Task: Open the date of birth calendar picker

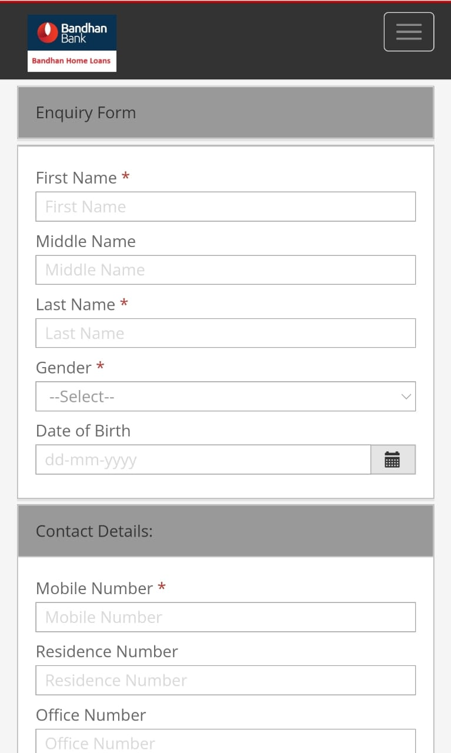Action: (x=393, y=459)
